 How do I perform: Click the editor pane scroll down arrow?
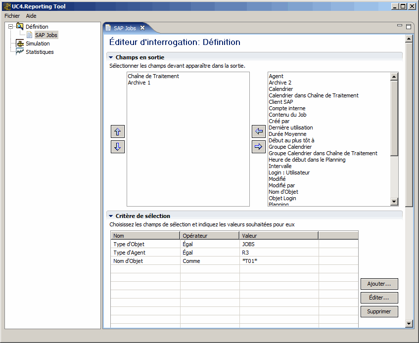409,324
